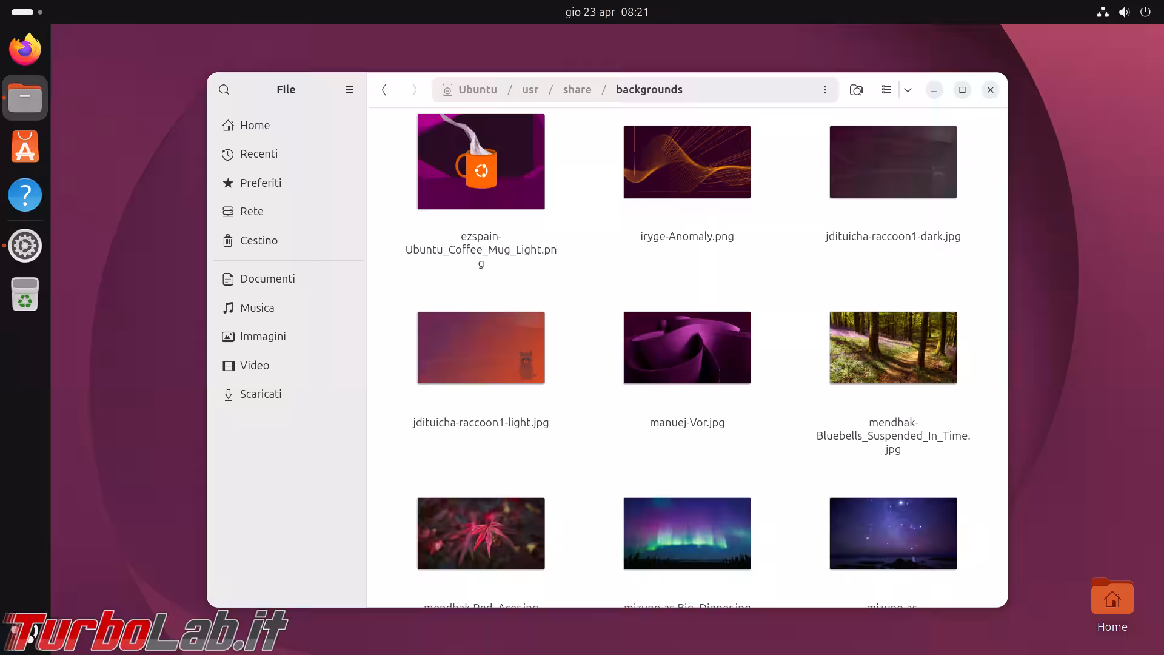The width and height of the screenshot is (1164, 655).
Task: Open Recenti in the sidebar
Action: coord(259,154)
